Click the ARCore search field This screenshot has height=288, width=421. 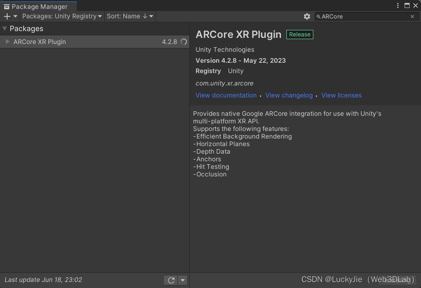click(366, 16)
